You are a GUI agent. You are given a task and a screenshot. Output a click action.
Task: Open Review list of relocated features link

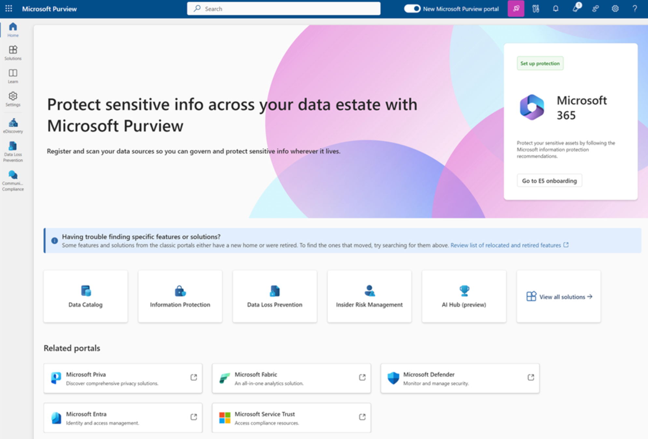509,245
